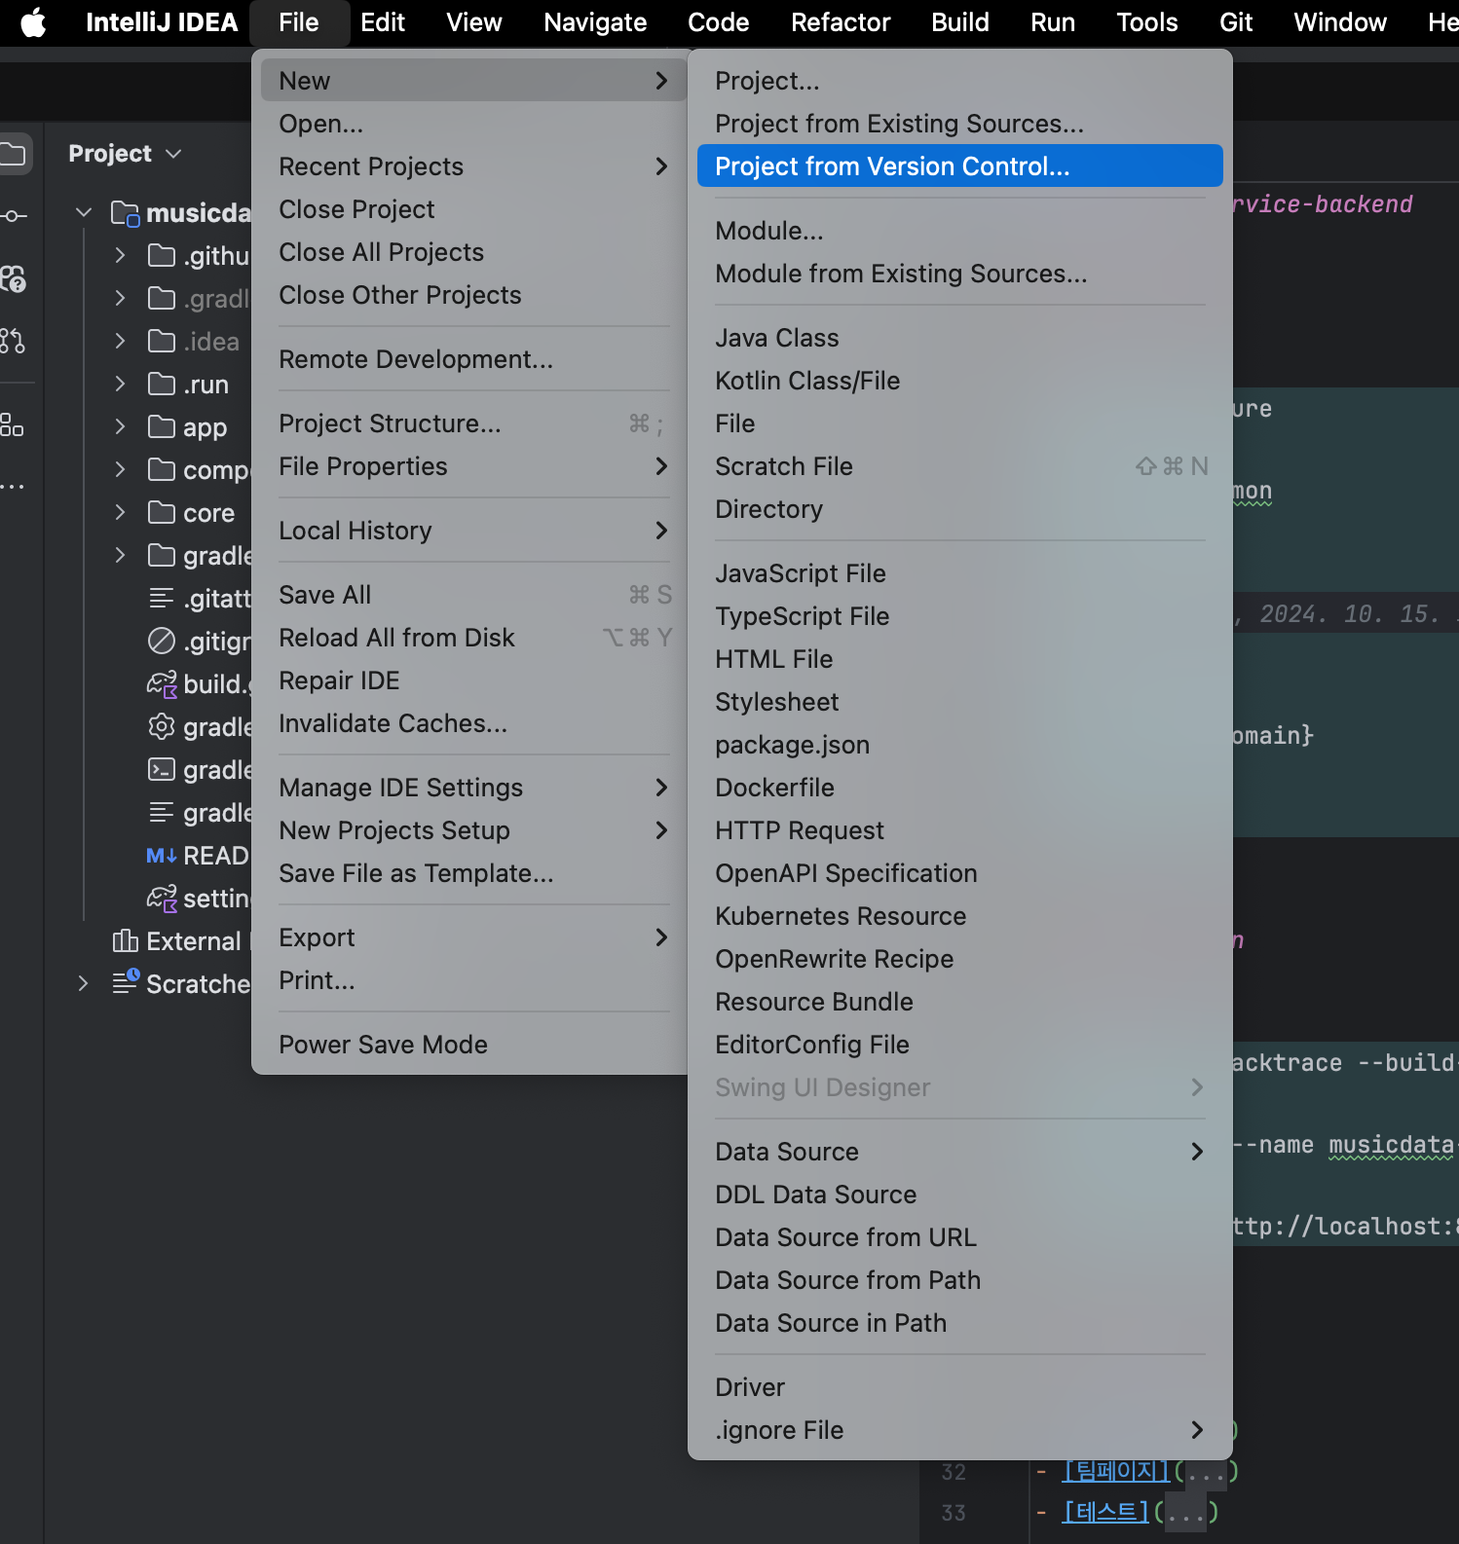
Task: Toggle Power Save Mode
Action: pyautogui.click(x=474, y=1045)
